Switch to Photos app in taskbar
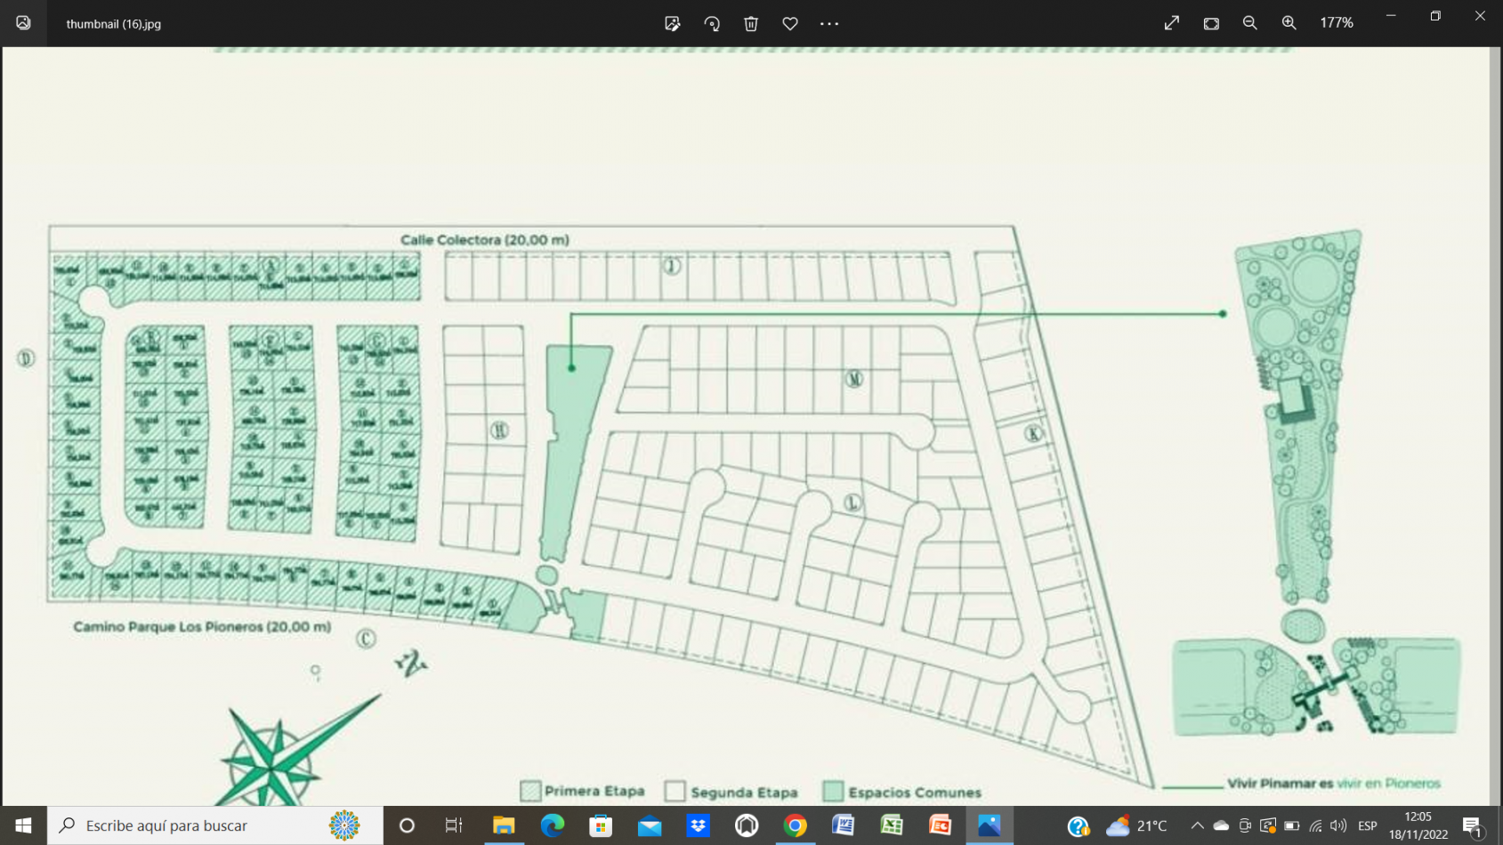 tap(989, 825)
